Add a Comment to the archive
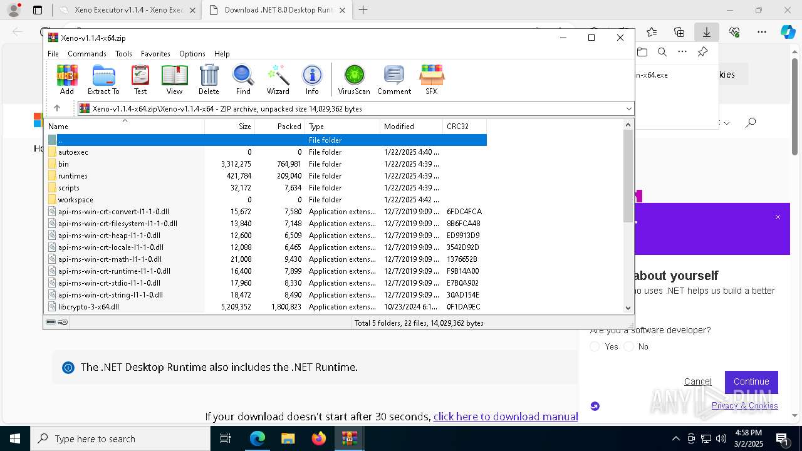The image size is (802, 451). [x=394, y=80]
